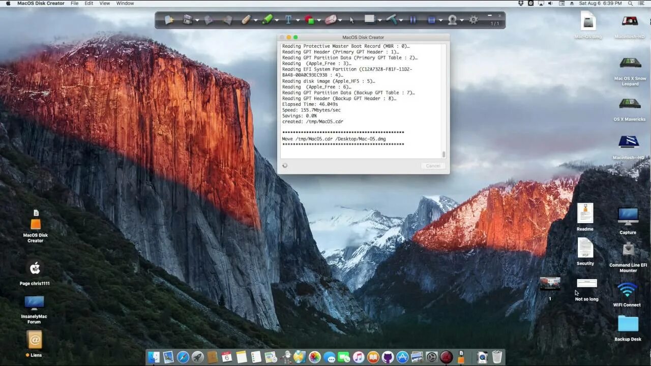
Task: Click the save disk icon in toolbar
Action: 187,20
